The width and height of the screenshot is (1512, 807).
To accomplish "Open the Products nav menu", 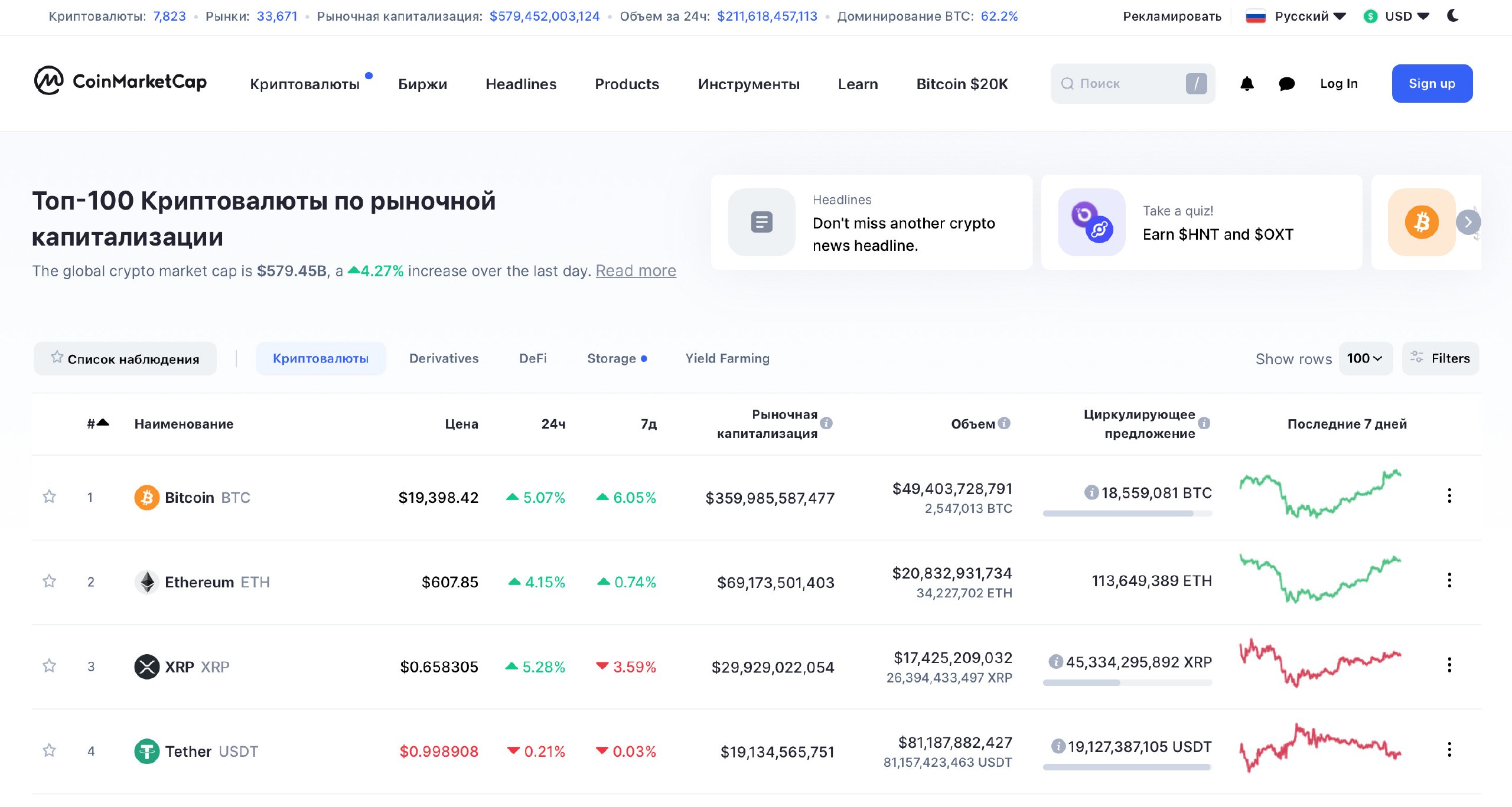I will click(627, 84).
